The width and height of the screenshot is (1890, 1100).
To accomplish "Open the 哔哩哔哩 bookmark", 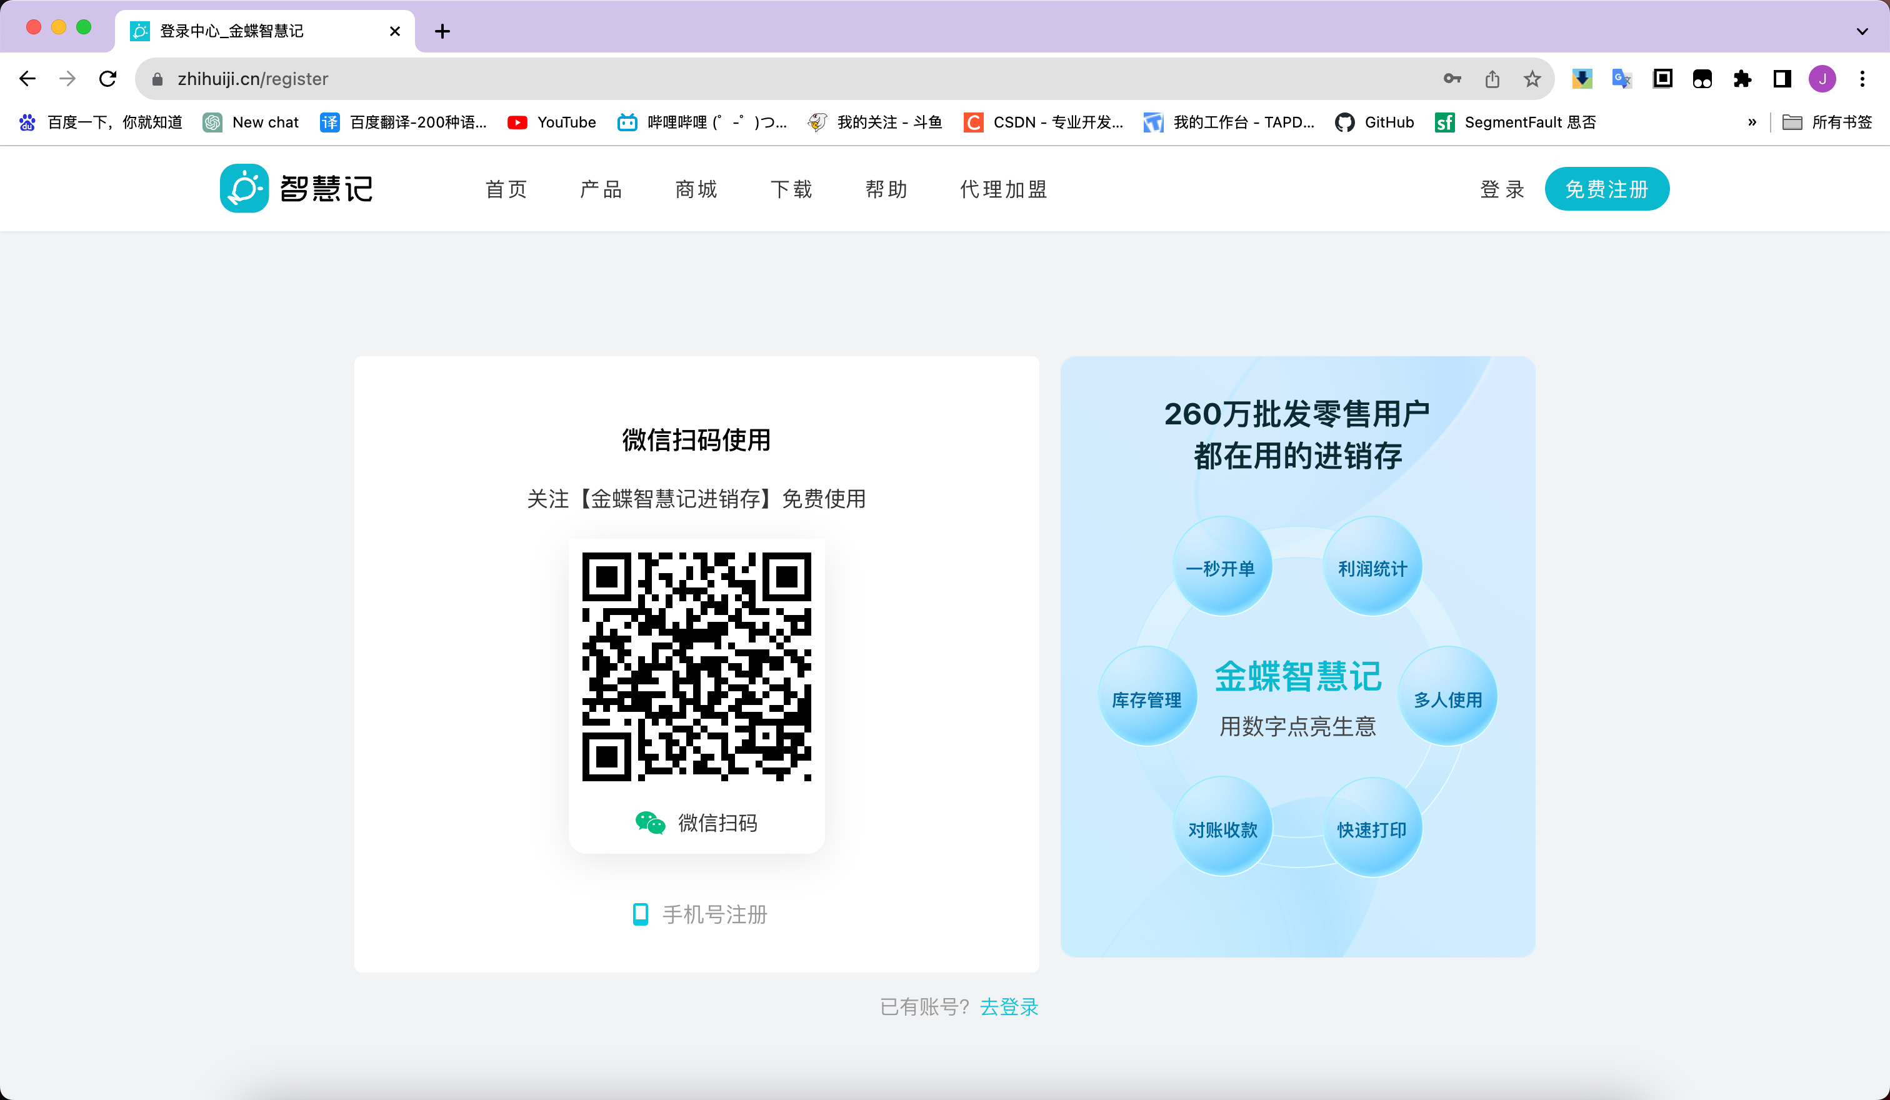I will pos(702,122).
